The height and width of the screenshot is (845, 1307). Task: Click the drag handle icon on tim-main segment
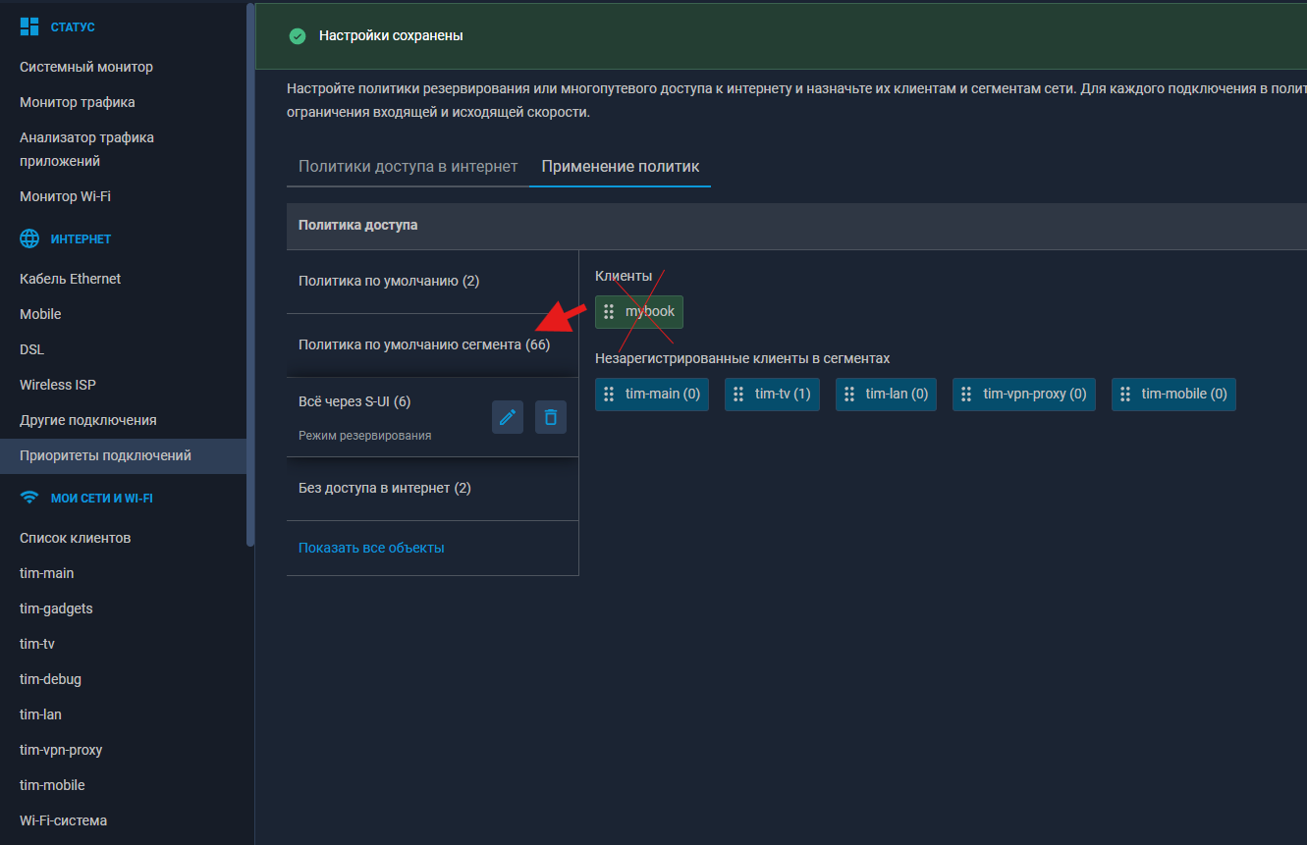(609, 395)
